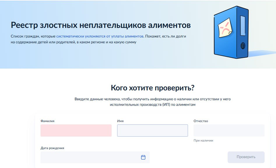Click into the 'Имя' text field
276x168 pixels.
pos(152,131)
